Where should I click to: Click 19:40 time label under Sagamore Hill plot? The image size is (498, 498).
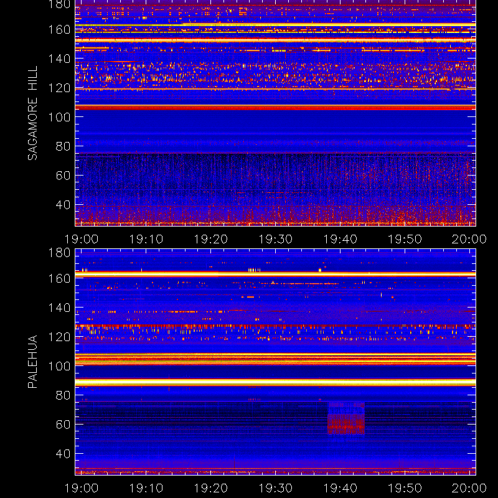tap(340, 239)
